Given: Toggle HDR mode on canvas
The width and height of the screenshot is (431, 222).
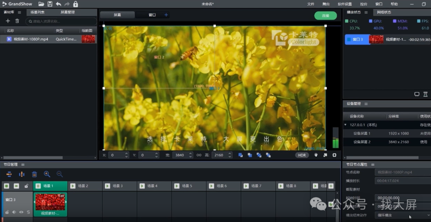Looking at the screenshot, I should [x=302, y=155].
